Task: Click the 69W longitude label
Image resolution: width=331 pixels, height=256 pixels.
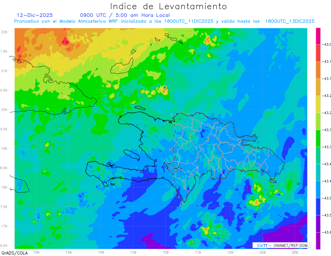Action: coord(262,252)
